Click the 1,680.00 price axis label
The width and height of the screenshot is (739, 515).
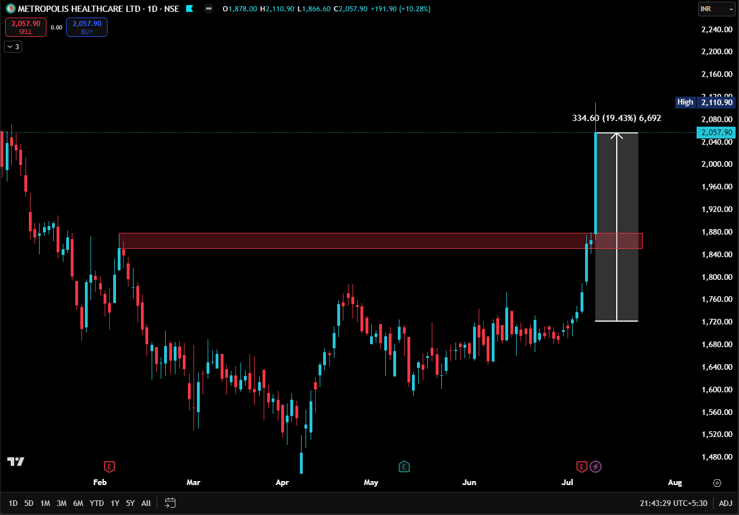(x=717, y=344)
